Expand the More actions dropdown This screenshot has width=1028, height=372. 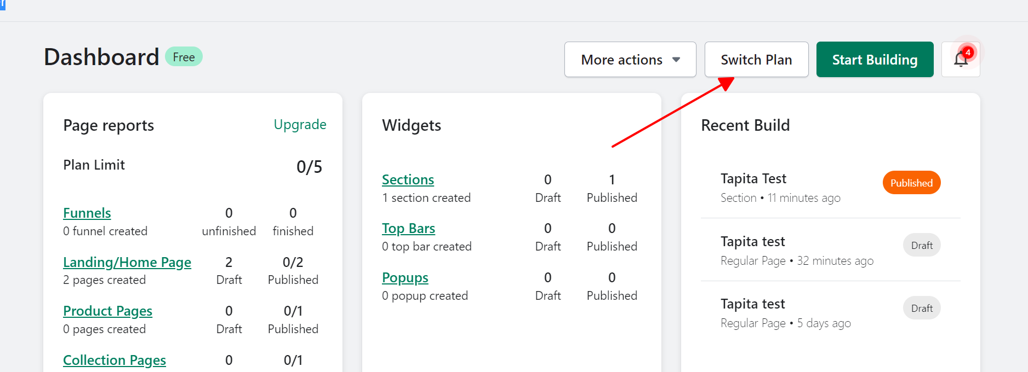pos(630,60)
